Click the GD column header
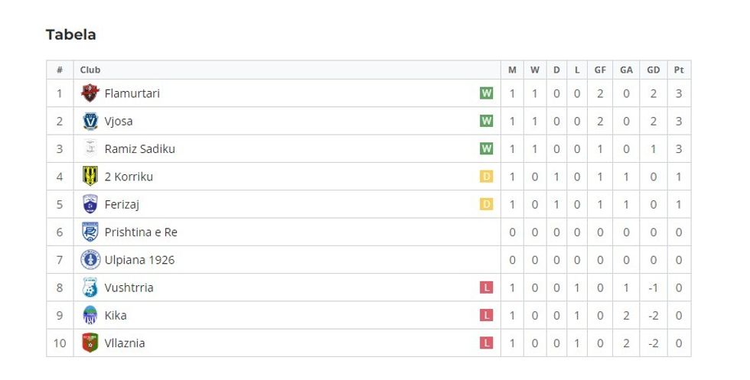The height and width of the screenshot is (380, 750). click(x=653, y=70)
